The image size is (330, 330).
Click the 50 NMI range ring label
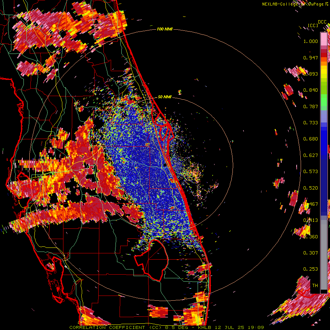point(165,97)
